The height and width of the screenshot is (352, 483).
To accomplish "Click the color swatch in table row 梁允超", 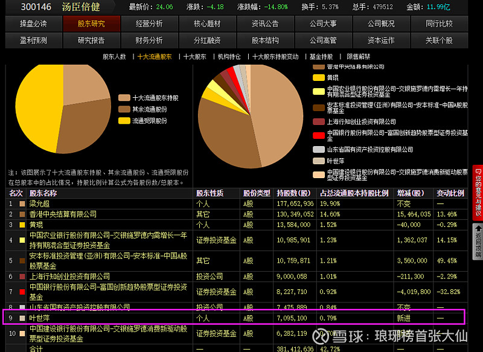I will (22, 204).
